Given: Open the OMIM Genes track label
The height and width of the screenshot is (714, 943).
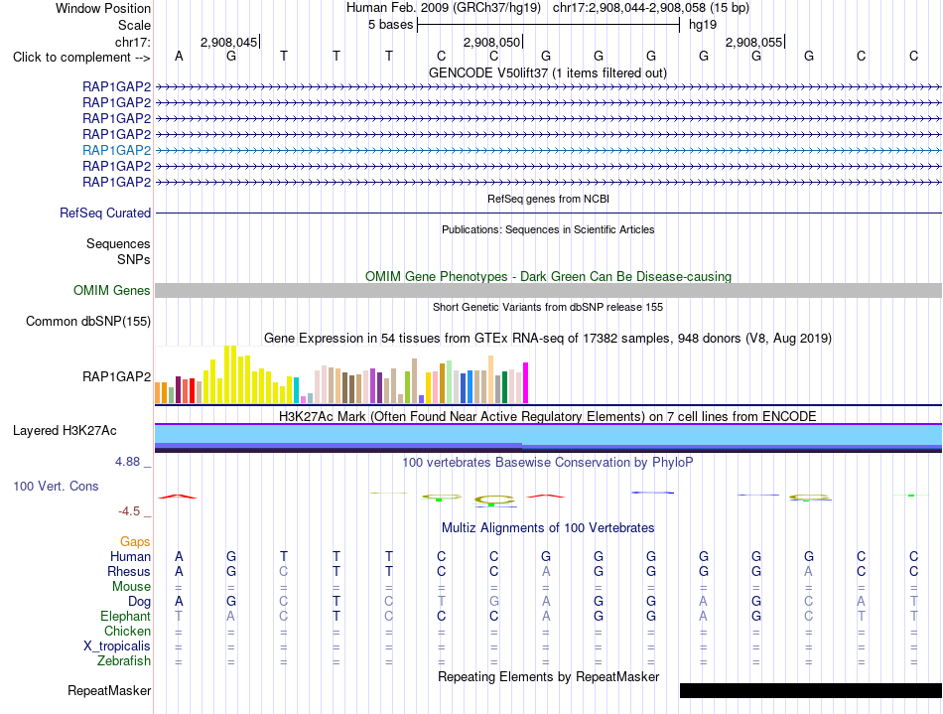Looking at the screenshot, I should (112, 291).
